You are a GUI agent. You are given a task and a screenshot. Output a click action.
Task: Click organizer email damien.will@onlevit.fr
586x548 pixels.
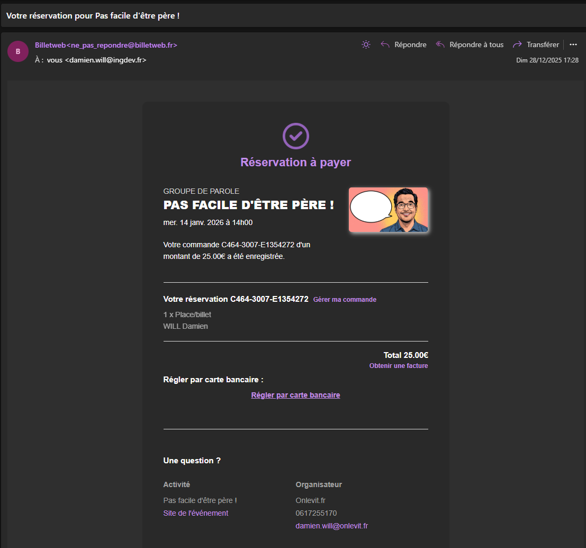(331, 526)
